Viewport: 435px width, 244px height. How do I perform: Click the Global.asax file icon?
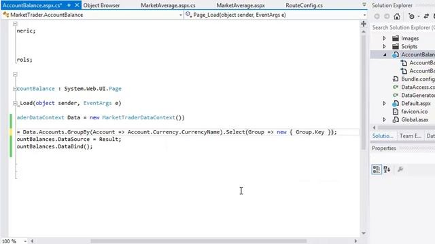[x=396, y=119]
